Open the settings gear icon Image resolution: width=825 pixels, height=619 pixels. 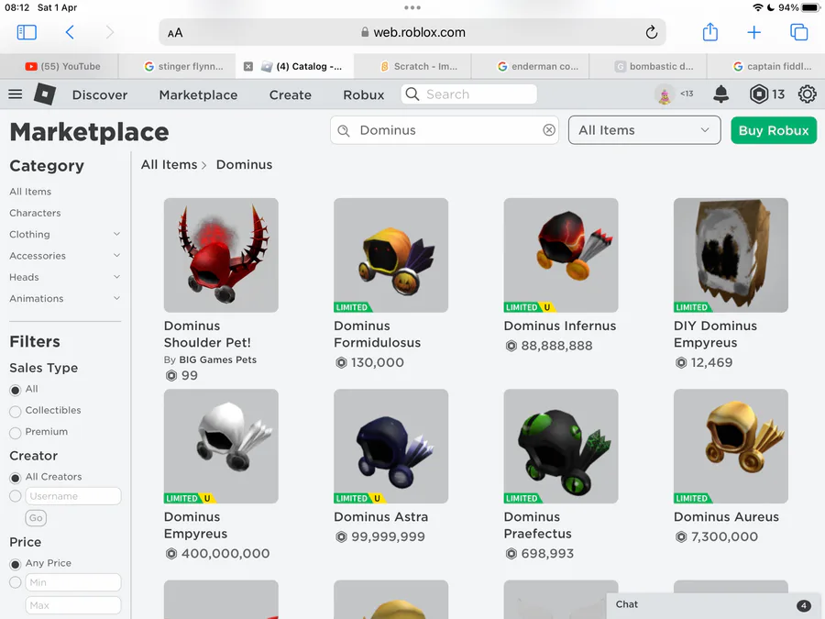tap(807, 94)
